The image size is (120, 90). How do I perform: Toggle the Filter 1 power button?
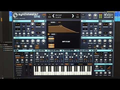coord(45,38)
